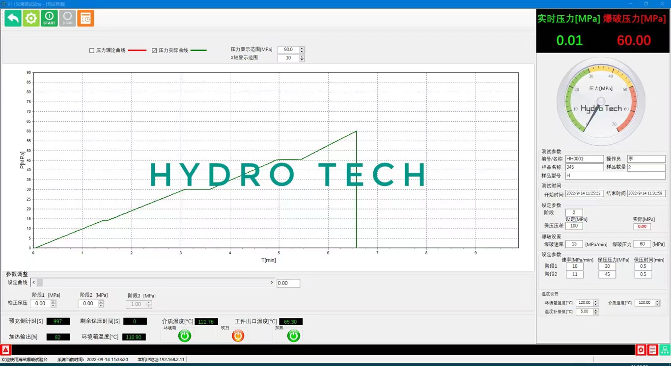Decrease 环境箱温度 setting with down spinner

(x=596, y=305)
